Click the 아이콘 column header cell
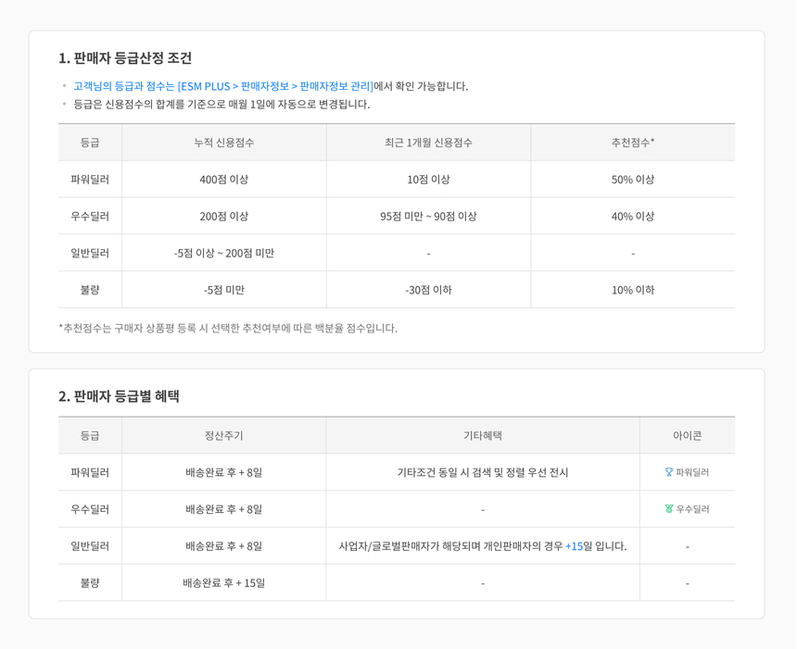797x649 pixels. coord(688,435)
